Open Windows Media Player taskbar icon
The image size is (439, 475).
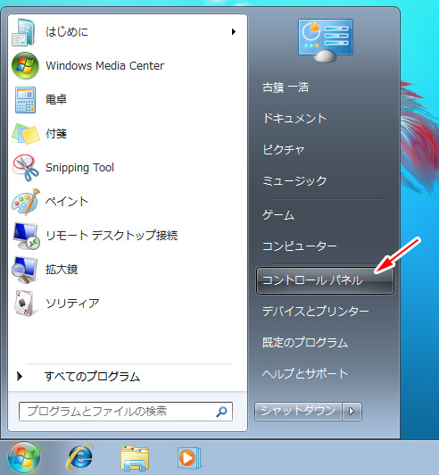pyautogui.click(x=189, y=458)
